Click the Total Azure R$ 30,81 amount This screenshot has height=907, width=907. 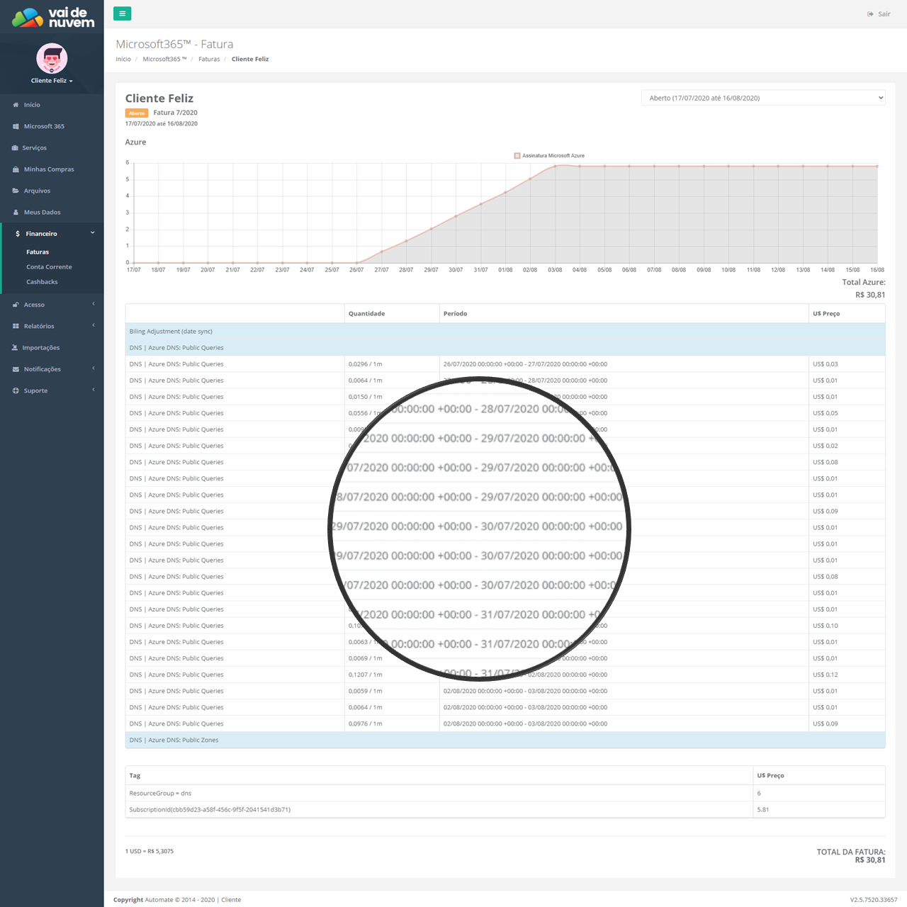(870, 295)
